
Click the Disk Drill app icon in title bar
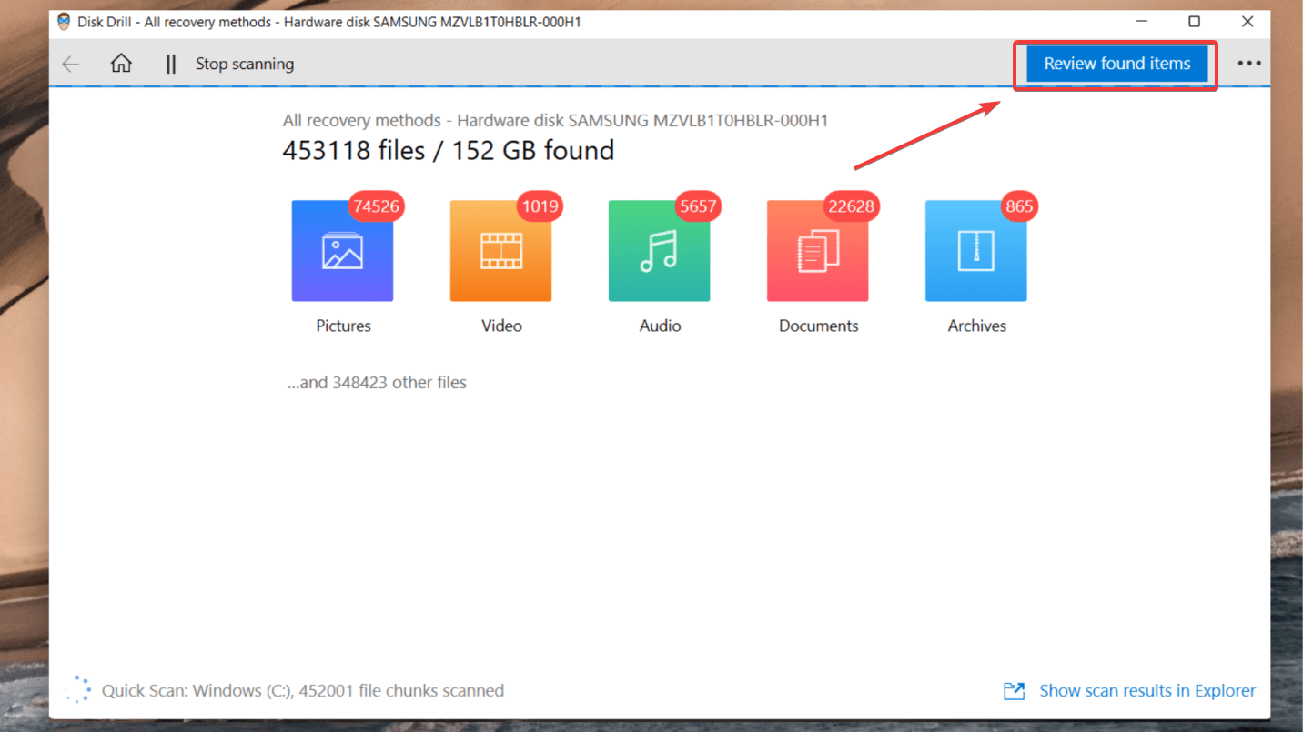tap(64, 21)
